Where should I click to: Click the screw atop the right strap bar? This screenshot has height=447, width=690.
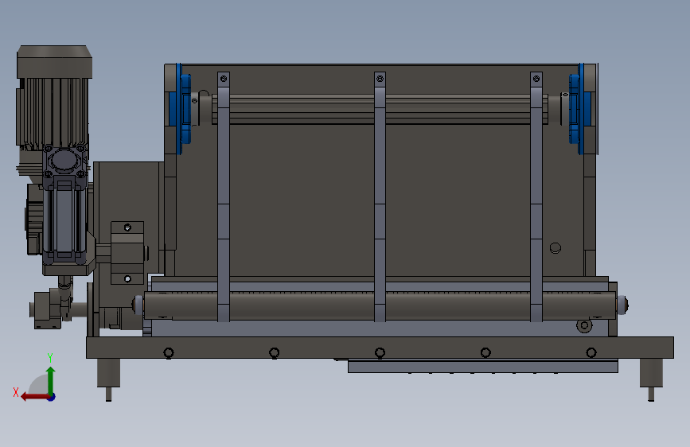click(x=536, y=80)
